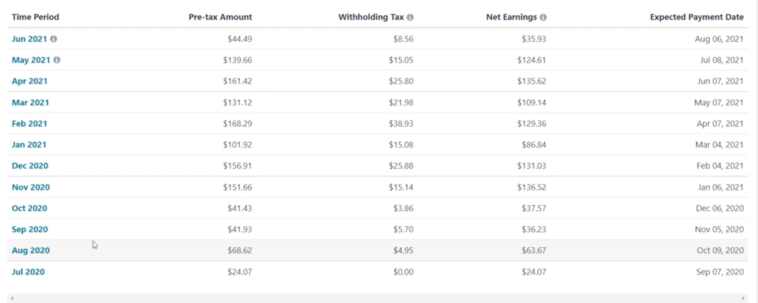The height and width of the screenshot is (303, 758).
Task: View Jul 2020 earnings period
Action: [x=28, y=272]
